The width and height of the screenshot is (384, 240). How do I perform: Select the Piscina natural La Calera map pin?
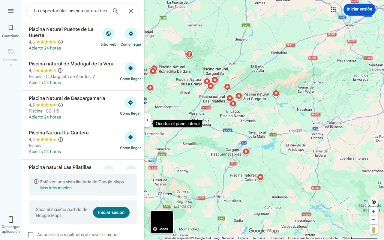260,177
